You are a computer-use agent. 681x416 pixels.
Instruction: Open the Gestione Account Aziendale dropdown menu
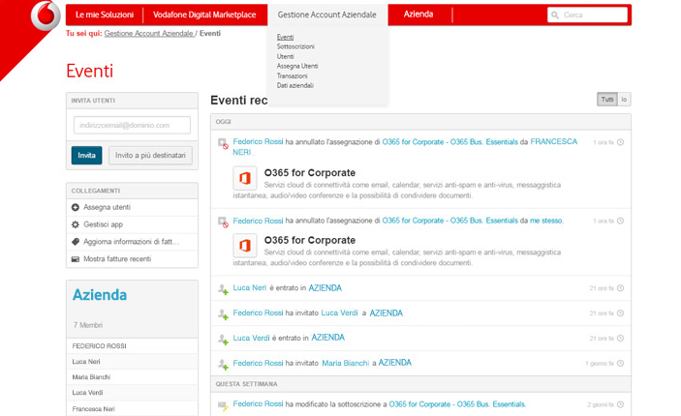coord(326,15)
